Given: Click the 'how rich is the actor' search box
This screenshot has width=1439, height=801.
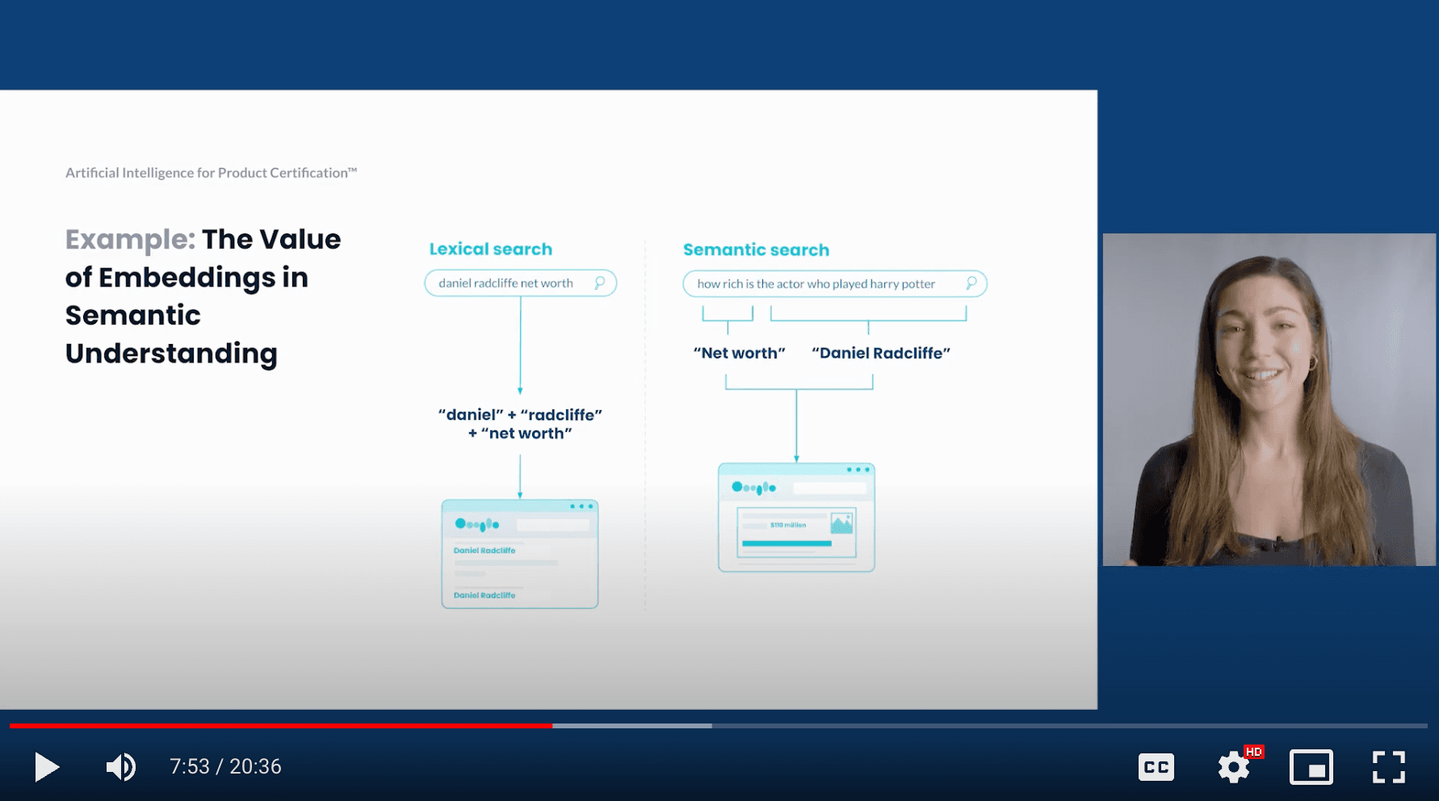Looking at the screenshot, I should click(835, 283).
